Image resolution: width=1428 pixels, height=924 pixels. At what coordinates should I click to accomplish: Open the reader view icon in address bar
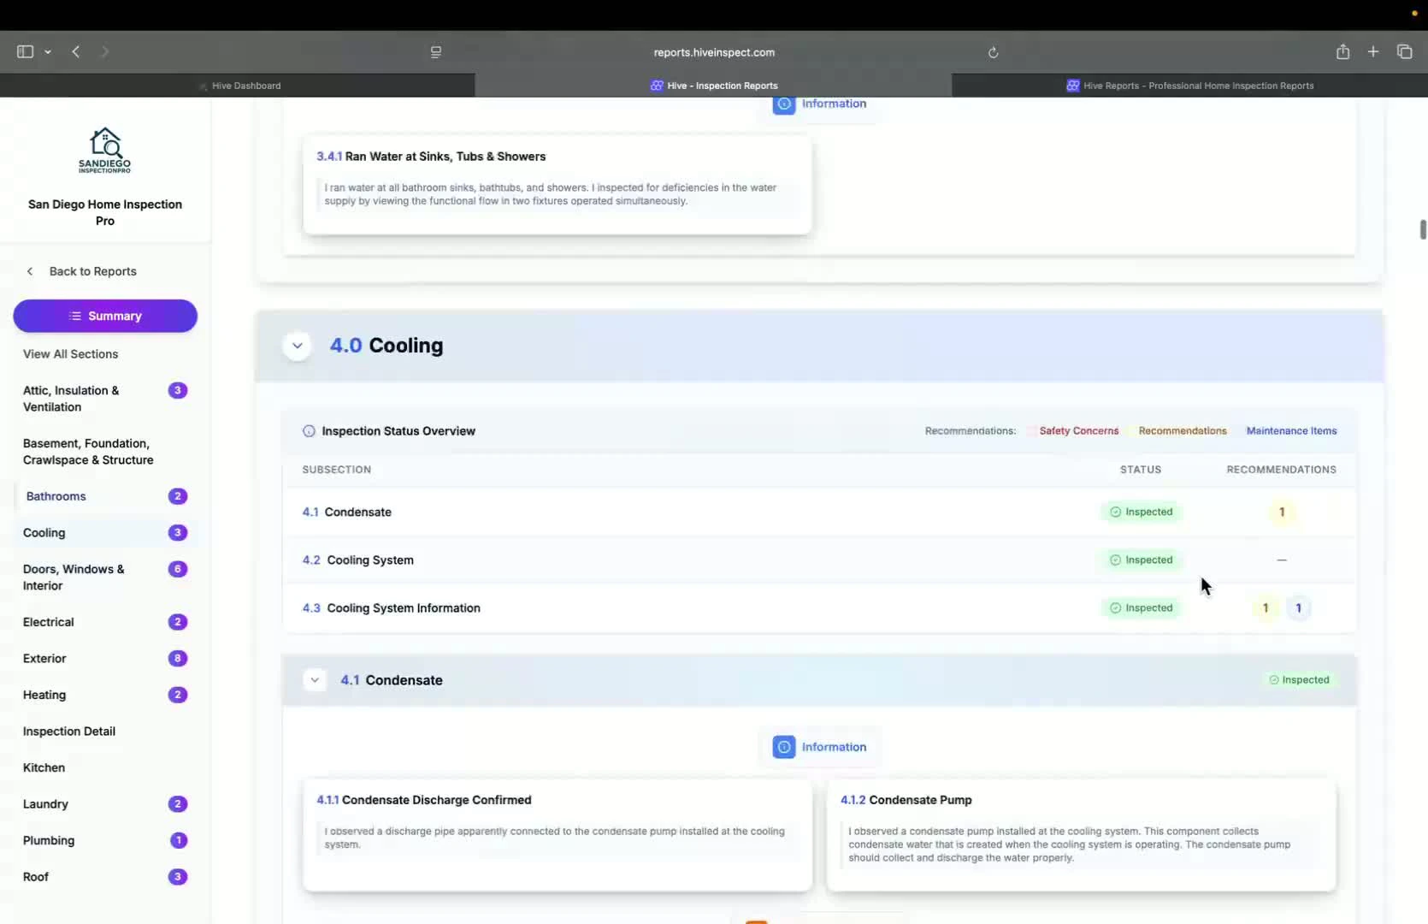[436, 52]
